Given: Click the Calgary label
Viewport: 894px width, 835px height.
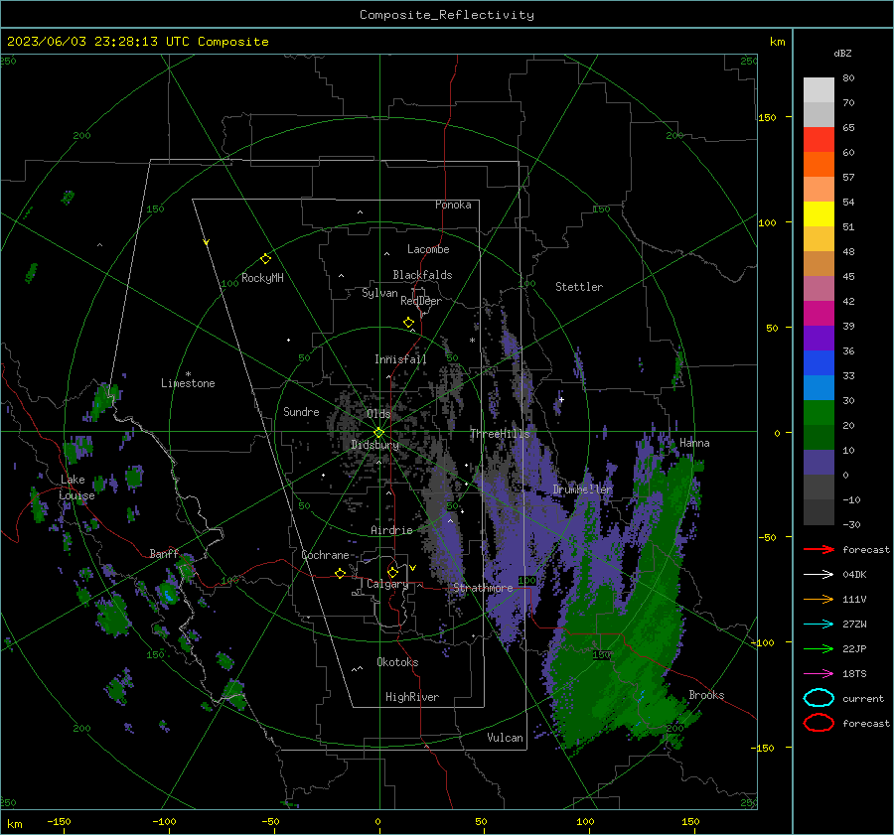Looking at the screenshot, I should (387, 584).
